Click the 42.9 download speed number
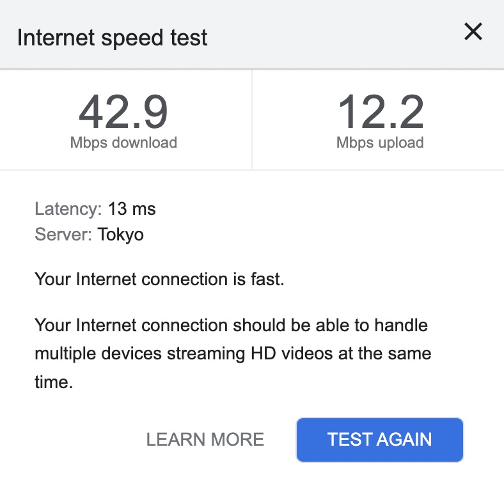Viewport: 504px width, 486px height. 123,113
